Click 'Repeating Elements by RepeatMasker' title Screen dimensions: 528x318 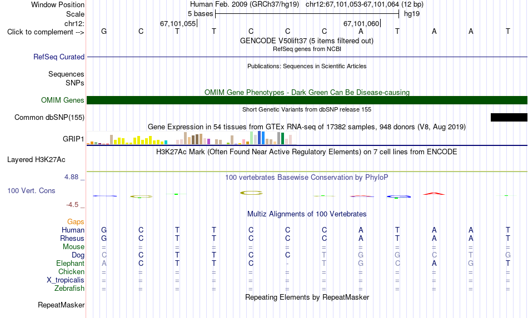(x=307, y=297)
